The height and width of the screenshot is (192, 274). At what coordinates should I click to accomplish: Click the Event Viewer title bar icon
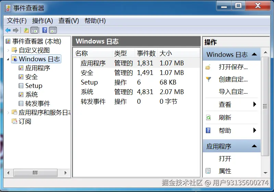pos(8,8)
